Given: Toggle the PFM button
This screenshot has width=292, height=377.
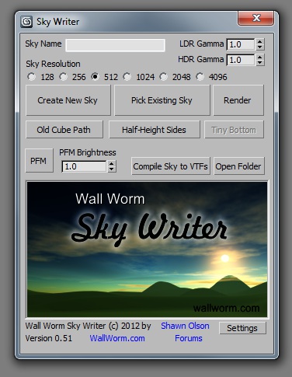Looking at the screenshot, I should coord(39,161).
